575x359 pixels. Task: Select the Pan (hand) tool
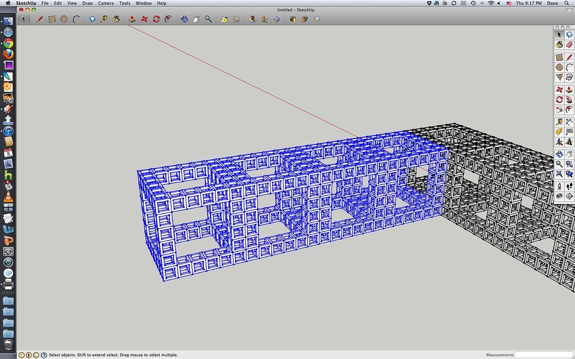pyautogui.click(x=198, y=19)
